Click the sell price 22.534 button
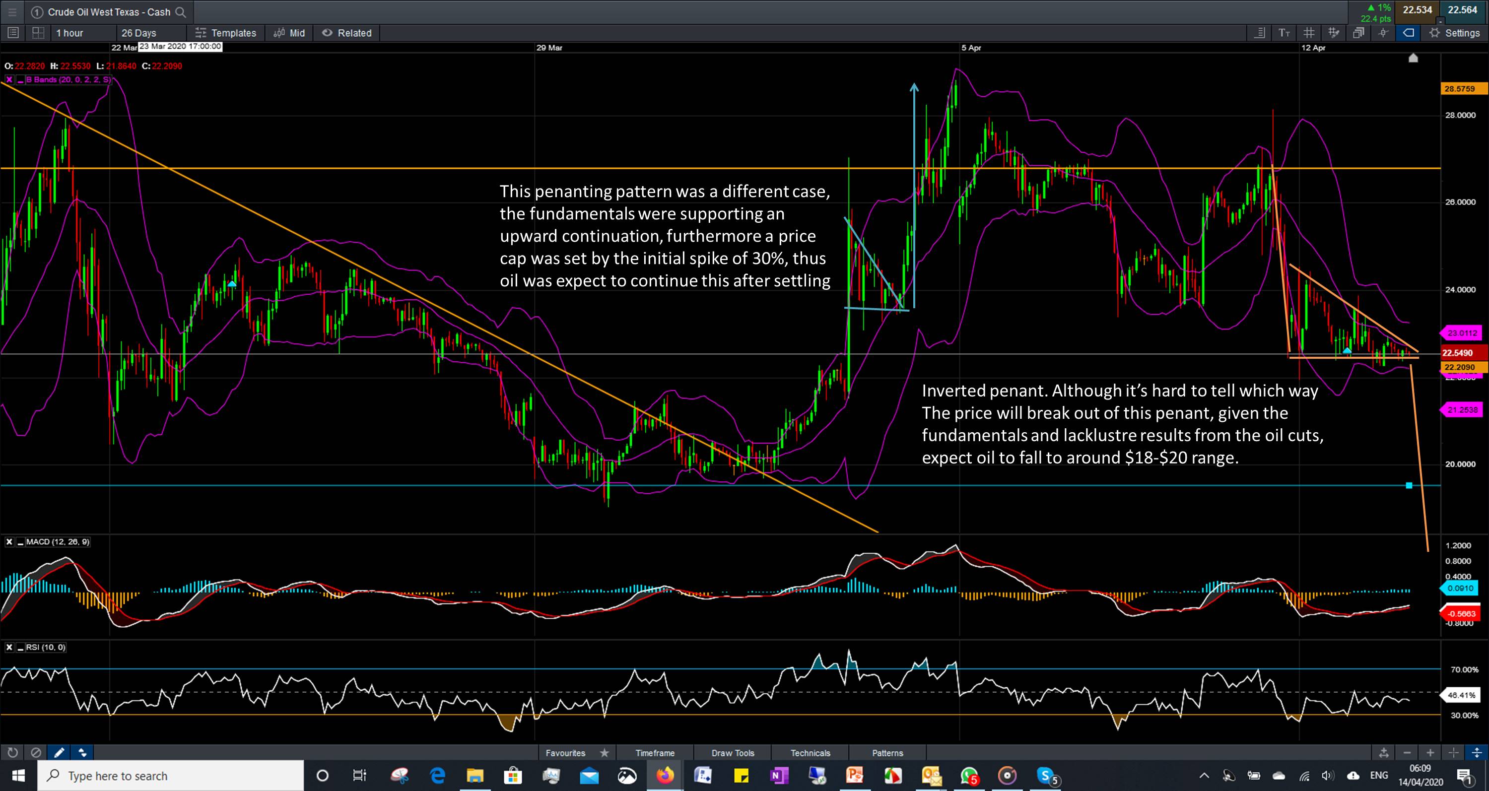 click(1417, 10)
